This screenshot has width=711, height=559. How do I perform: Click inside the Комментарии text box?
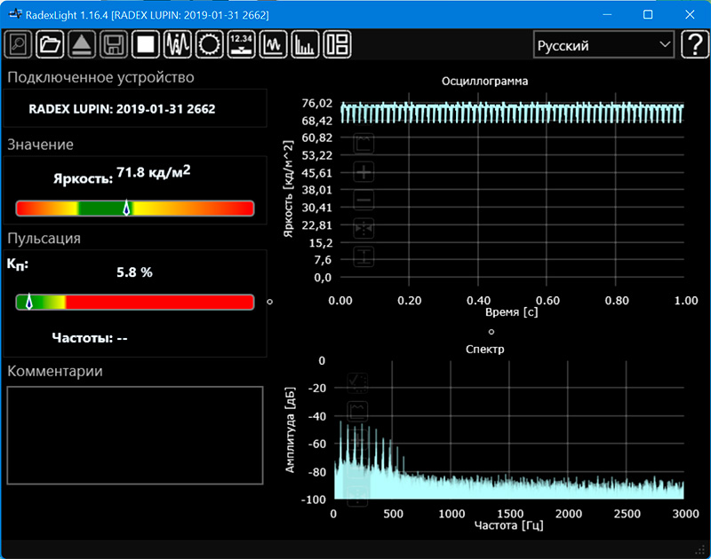(135, 435)
